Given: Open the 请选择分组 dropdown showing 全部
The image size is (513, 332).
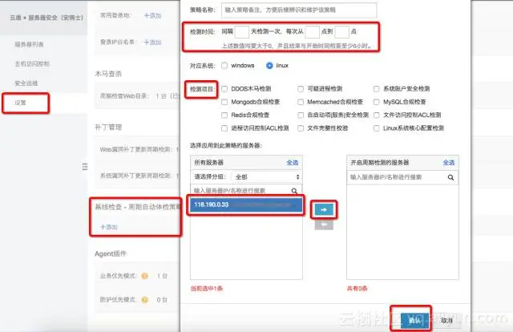Looking at the screenshot, I should coord(266,176).
